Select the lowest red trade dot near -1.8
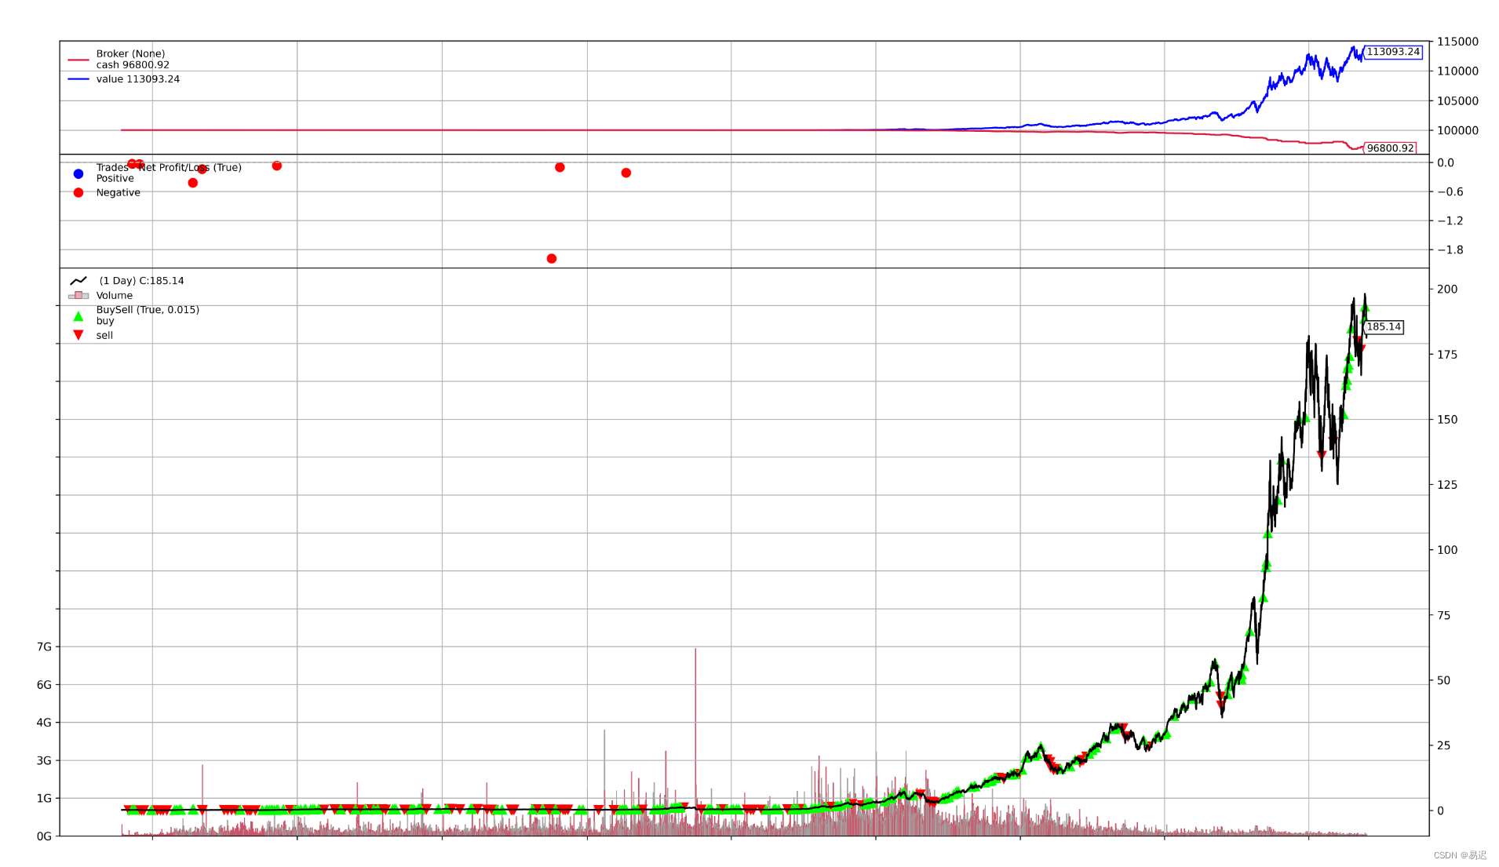 click(552, 259)
